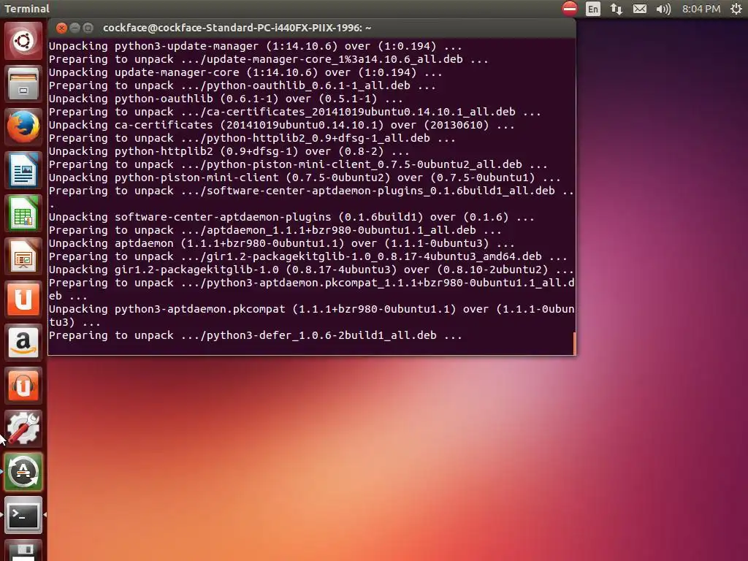This screenshot has width=748, height=561.
Task: Click line 'Unpacking ca-certificates'
Action: (x=281, y=125)
